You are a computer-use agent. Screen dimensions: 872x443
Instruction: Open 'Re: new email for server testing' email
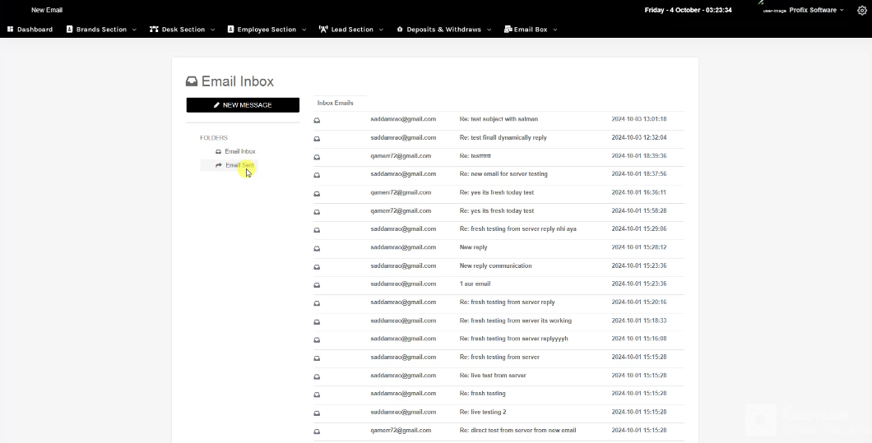coord(503,174)
